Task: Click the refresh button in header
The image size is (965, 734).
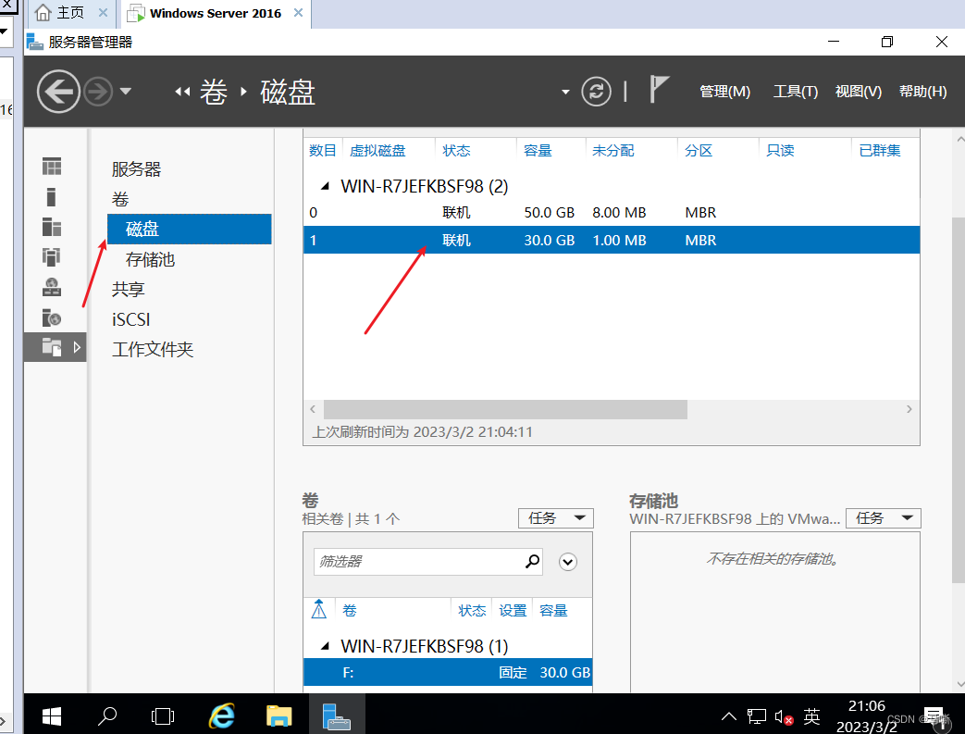Action: [x=596, y=92]
